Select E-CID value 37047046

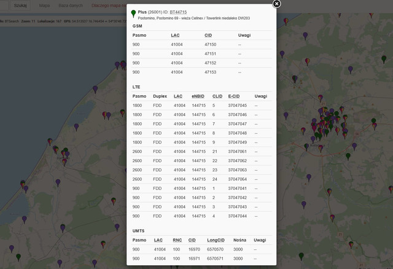coord(238,115)
